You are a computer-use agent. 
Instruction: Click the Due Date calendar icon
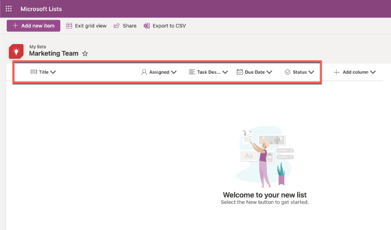tap(240, 72)
